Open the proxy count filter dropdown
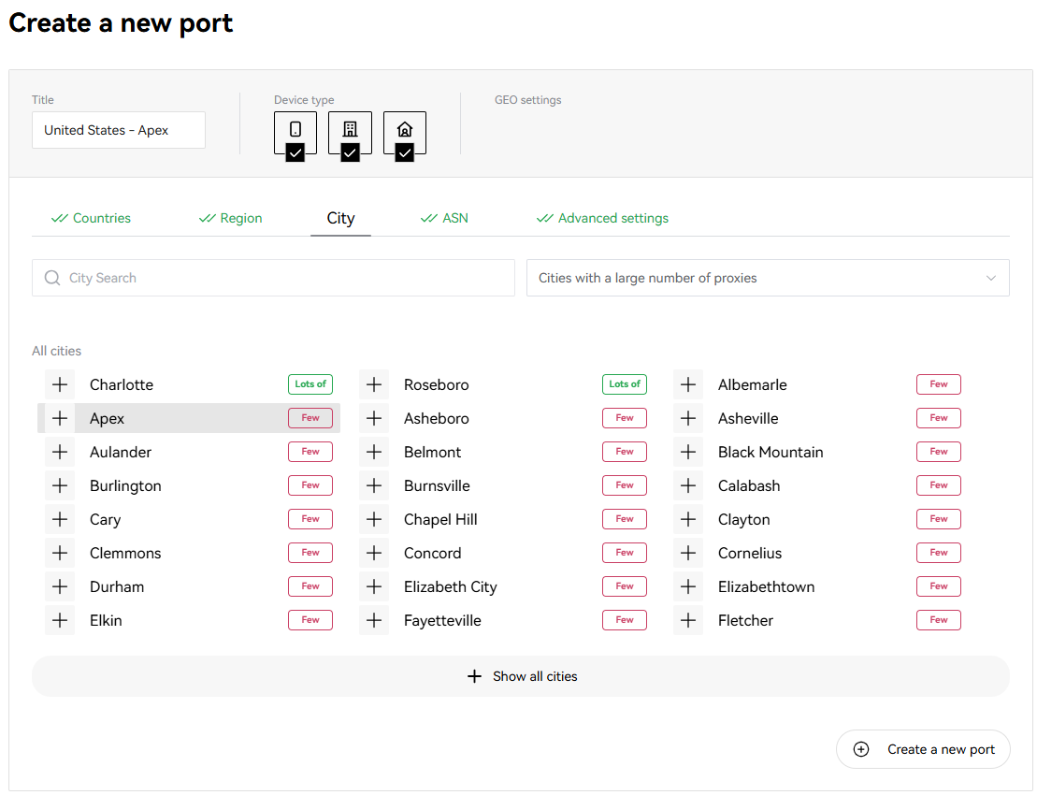Image resolution: width=1037 pixels, height=795 pixels. pos(768,278)
